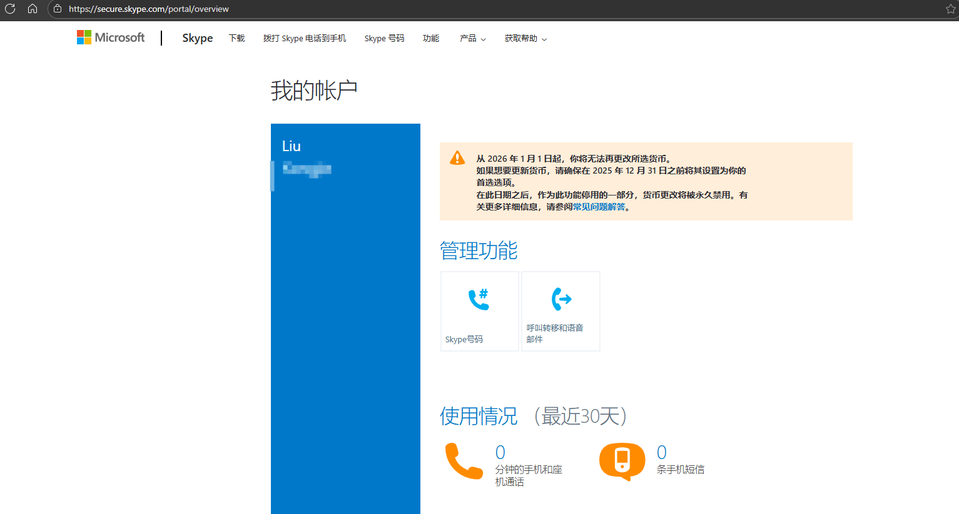The image size is (959, 514).
Task: Click the Microsoft logo
Action: pyautogui.click(x=110, y=37)
